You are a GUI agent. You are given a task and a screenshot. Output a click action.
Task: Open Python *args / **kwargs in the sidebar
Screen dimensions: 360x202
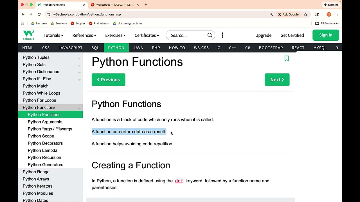click(x=50, y=129)
